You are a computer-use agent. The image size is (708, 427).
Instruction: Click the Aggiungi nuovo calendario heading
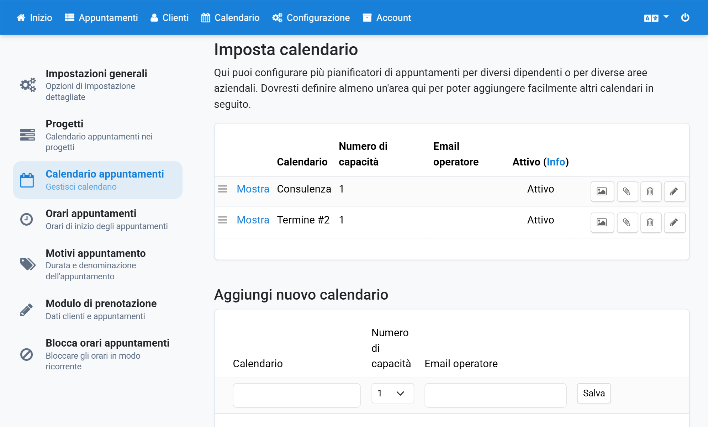301,295
